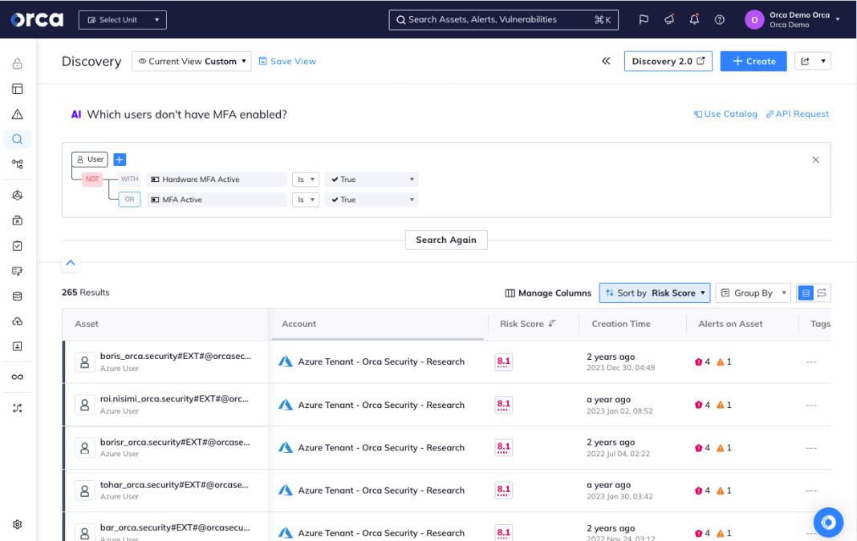The image size is (857, 541).
Task: Open the export options dropdown arrow
Action: [x=823, y=61]
